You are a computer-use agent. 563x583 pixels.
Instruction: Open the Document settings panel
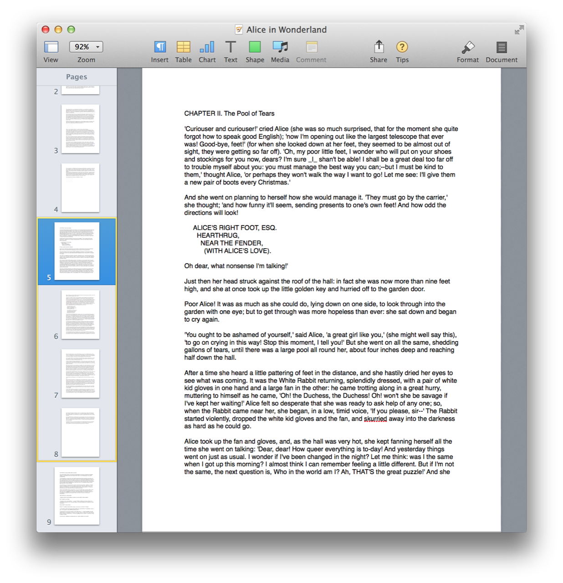[502, 47]
